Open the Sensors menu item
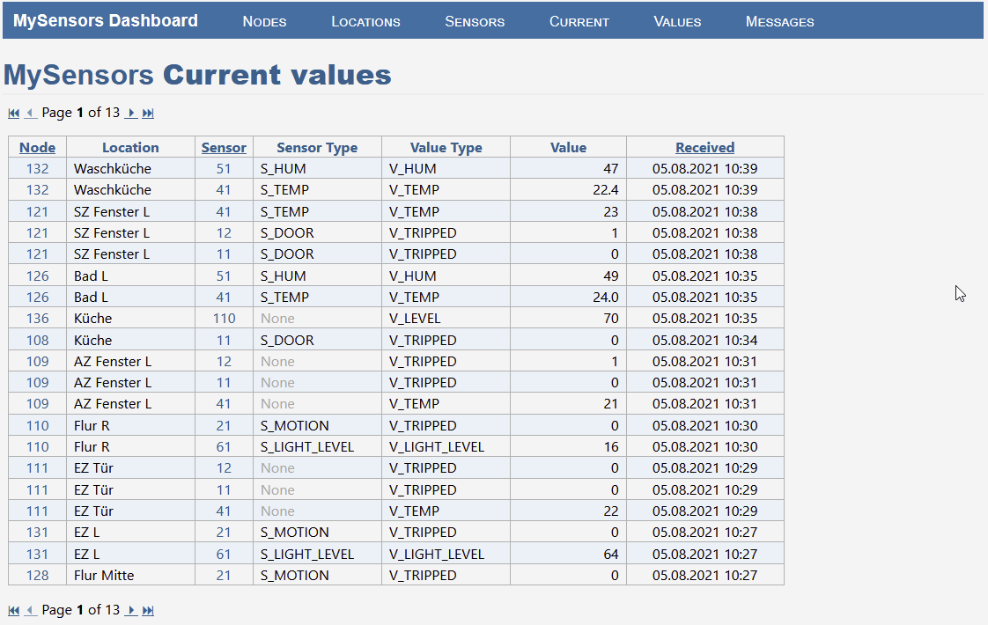Image resolution: width=988 pixels, height=625 pixels. coord(475,21)
